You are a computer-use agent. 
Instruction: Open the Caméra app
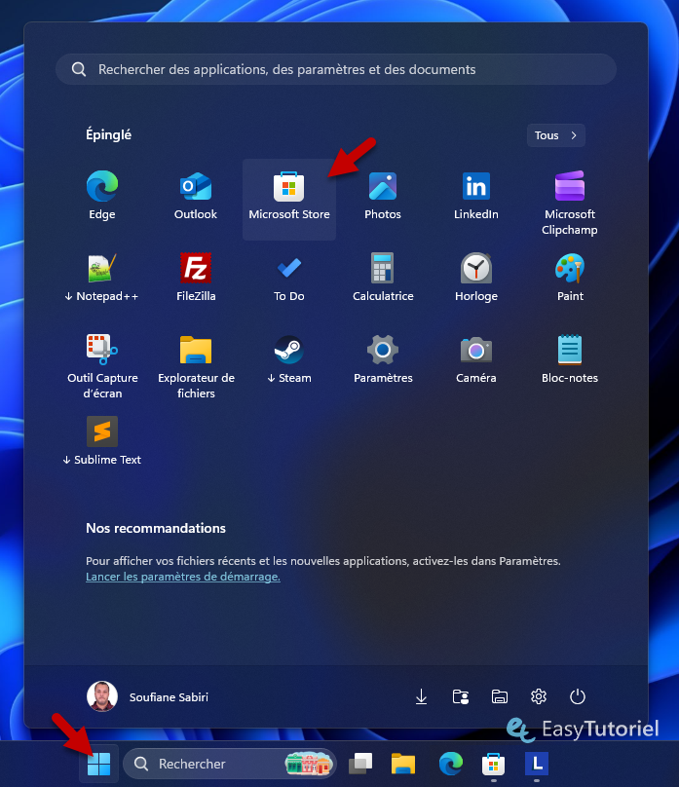[475, 360]
